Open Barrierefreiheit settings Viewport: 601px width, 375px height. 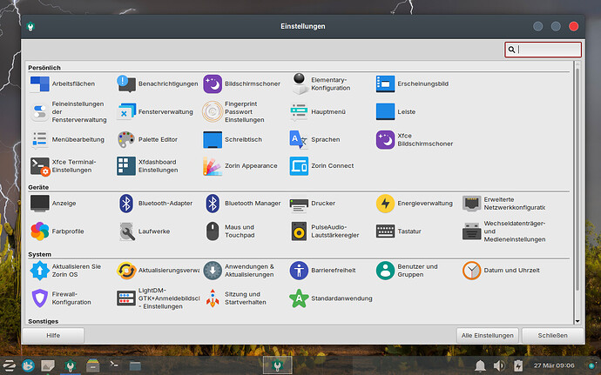click(x=323, y=271)
